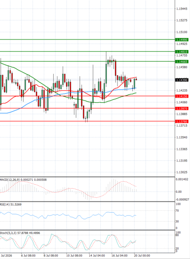Screen dimensions: 190x259
Task: Click the 10 Jul 08:00 date label
Action: (74, 256)
